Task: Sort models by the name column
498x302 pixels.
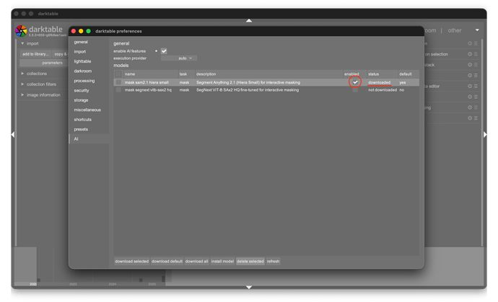Action: (151, 74)
